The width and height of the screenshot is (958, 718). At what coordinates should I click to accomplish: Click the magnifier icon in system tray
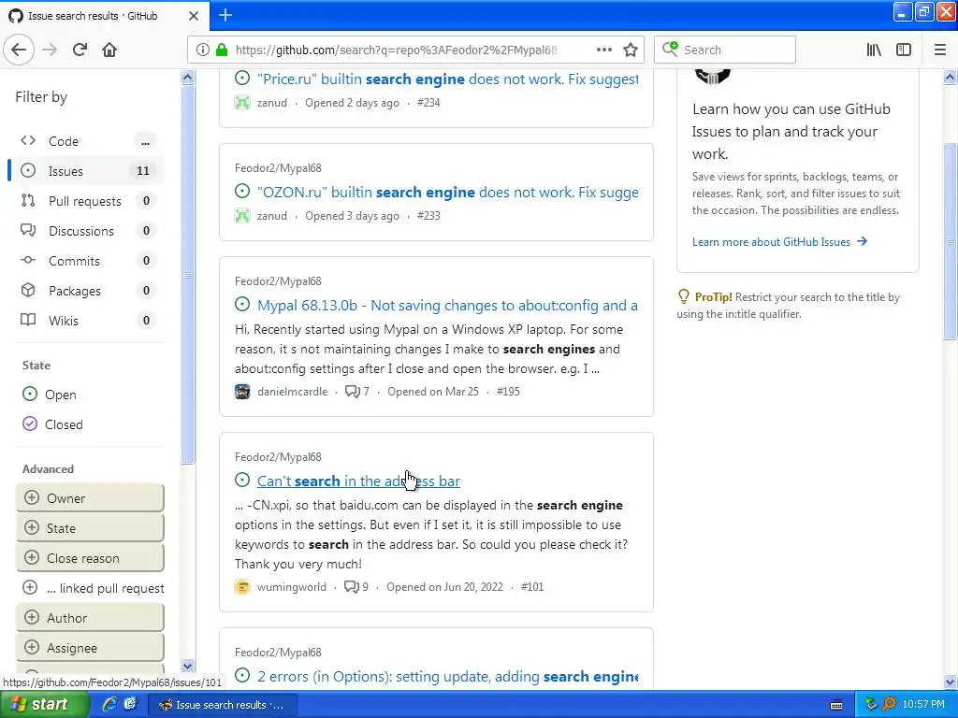point(889,704)
